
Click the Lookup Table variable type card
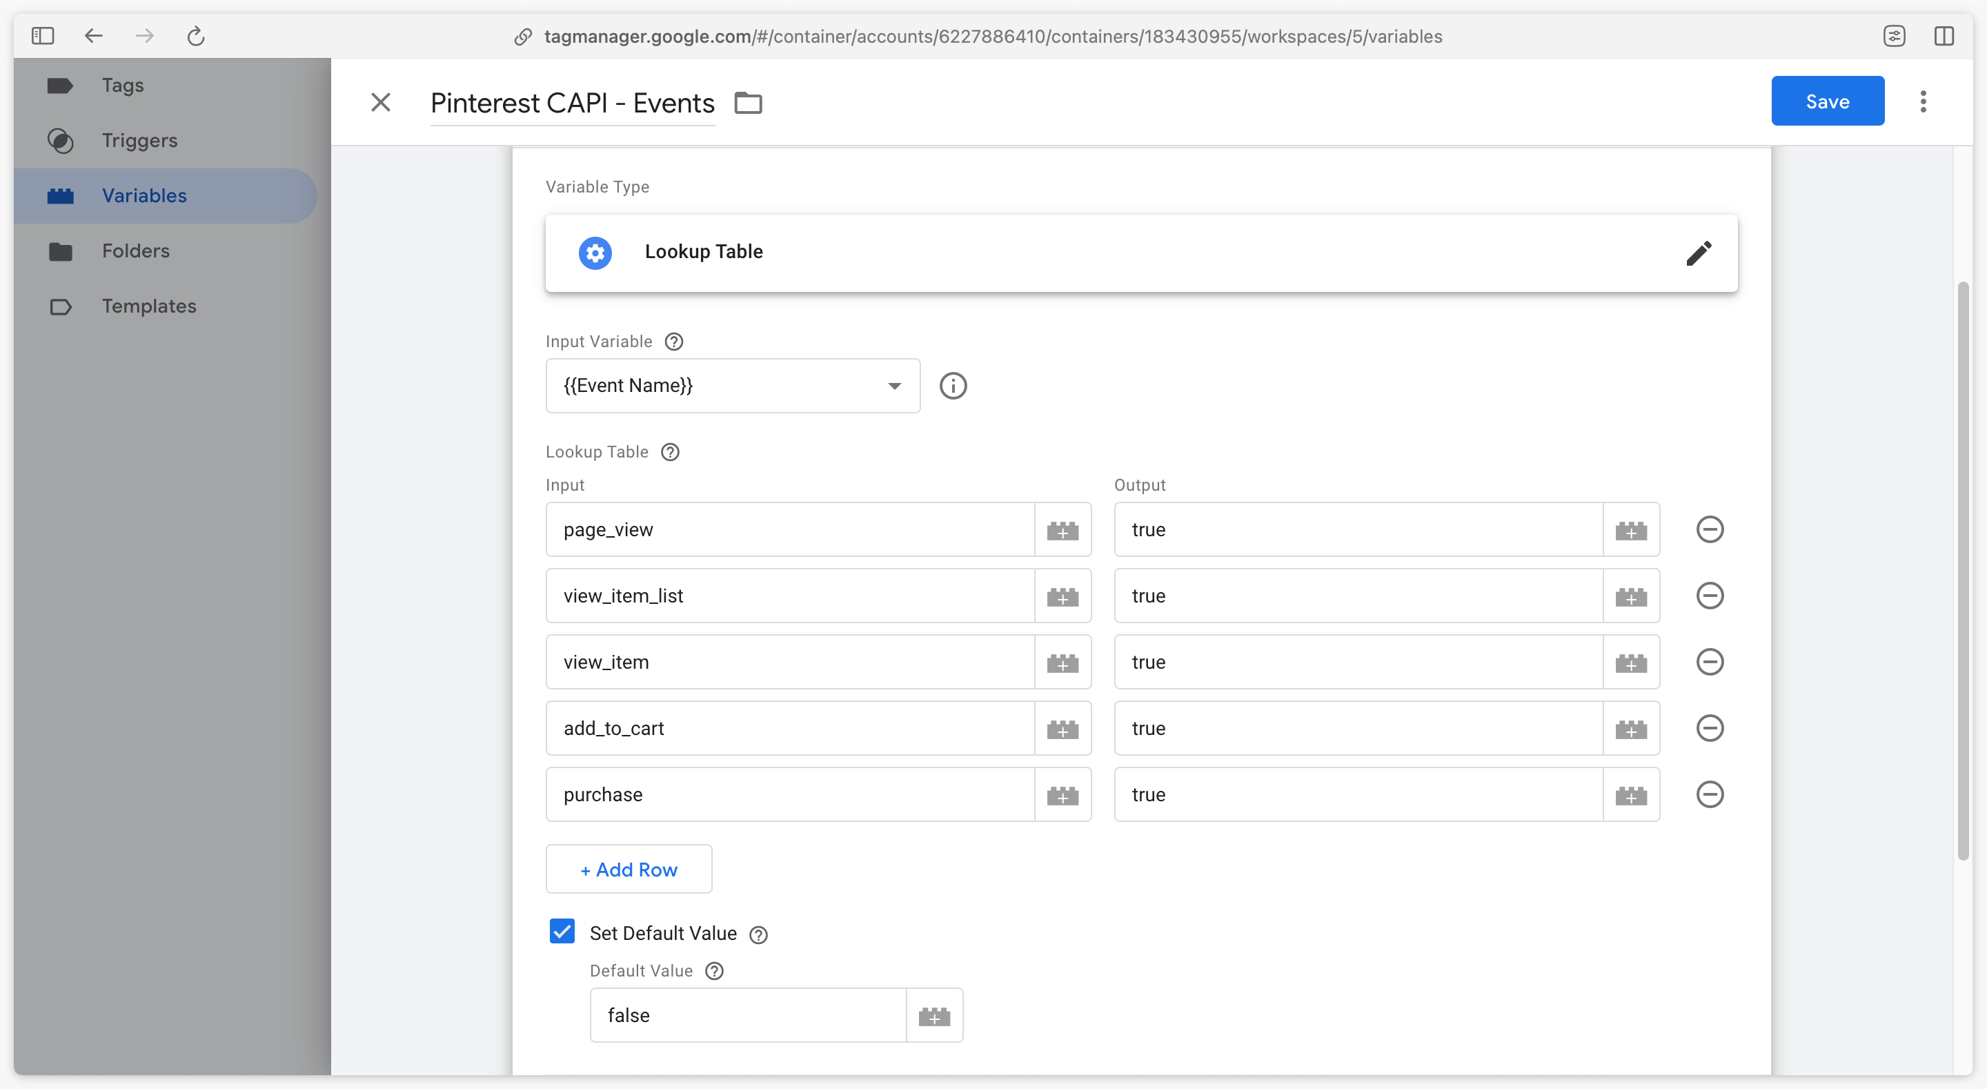pos(1141,253)
